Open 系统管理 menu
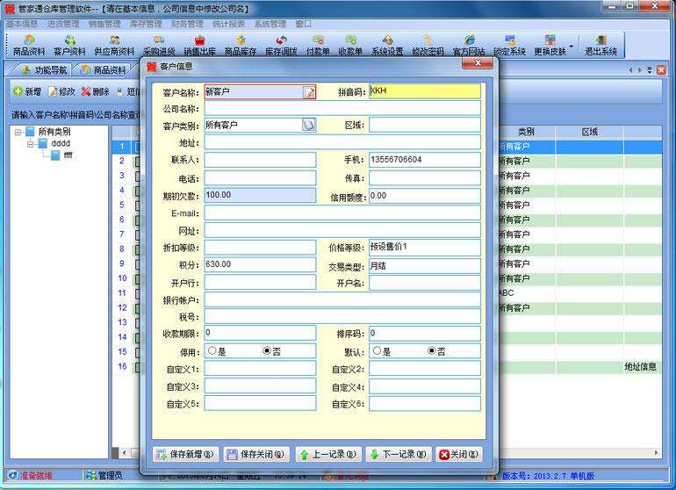This screenshot has height=490, width=676. pyautogui.click(x=270, y=24)
